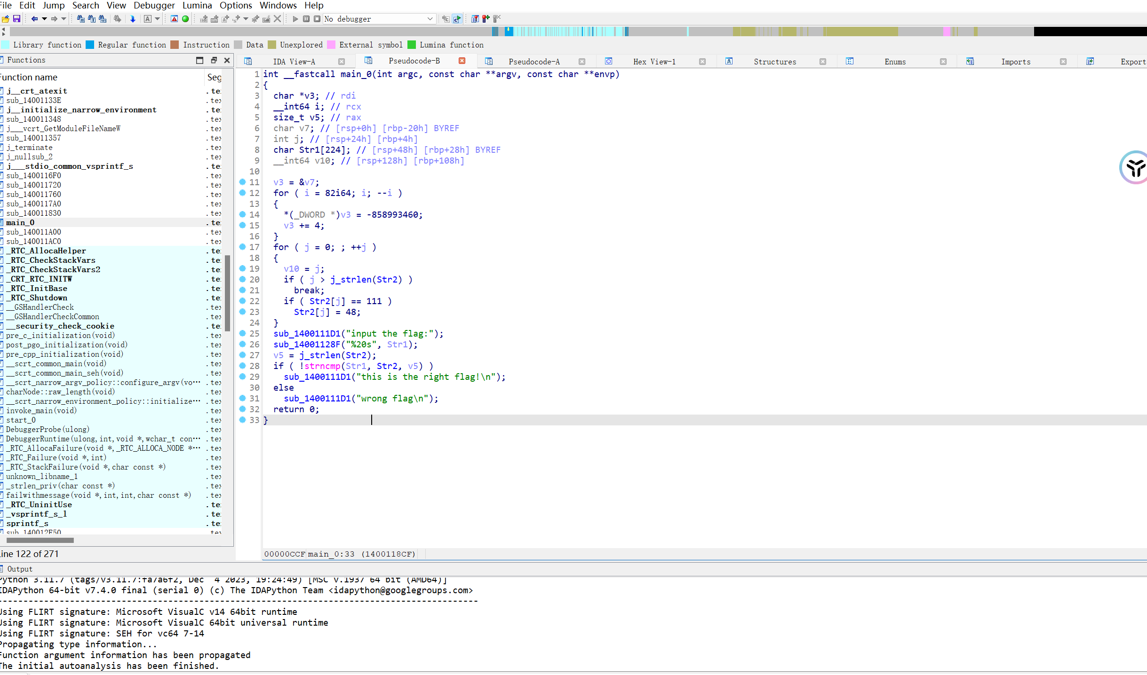The height and width of the screenshot is (675, 1147).
Task: Click the Functions panel horizontal scrollbar thumb
Action: (x=40, y=540)
